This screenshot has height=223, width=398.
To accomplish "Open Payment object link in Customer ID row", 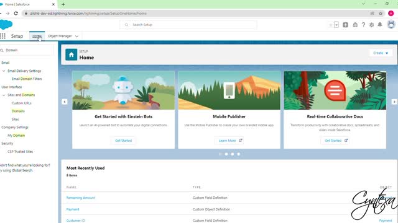I will [x=386, y=221].
